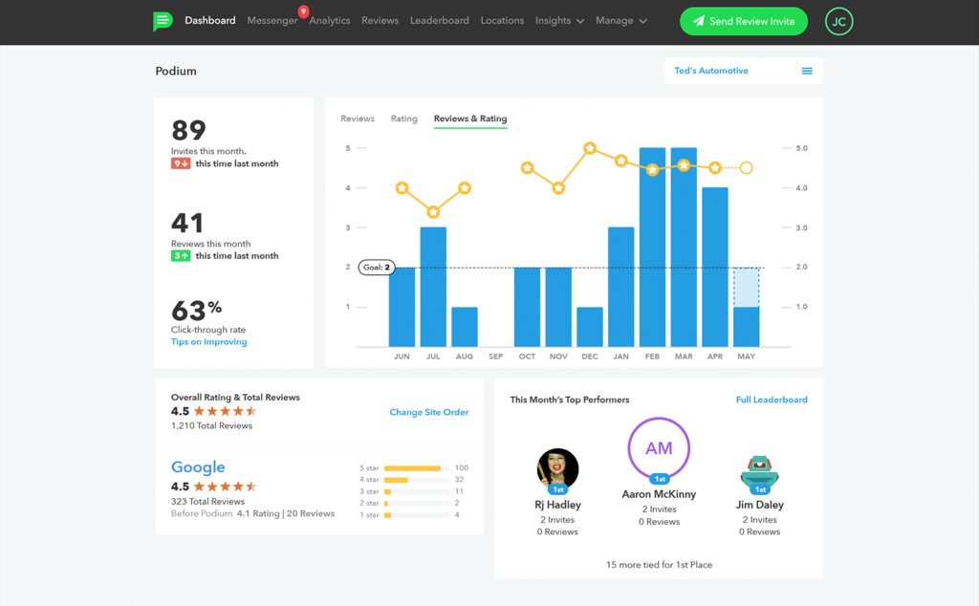
Task: Expand the Insights dropdown
Action: pos(559,20)
